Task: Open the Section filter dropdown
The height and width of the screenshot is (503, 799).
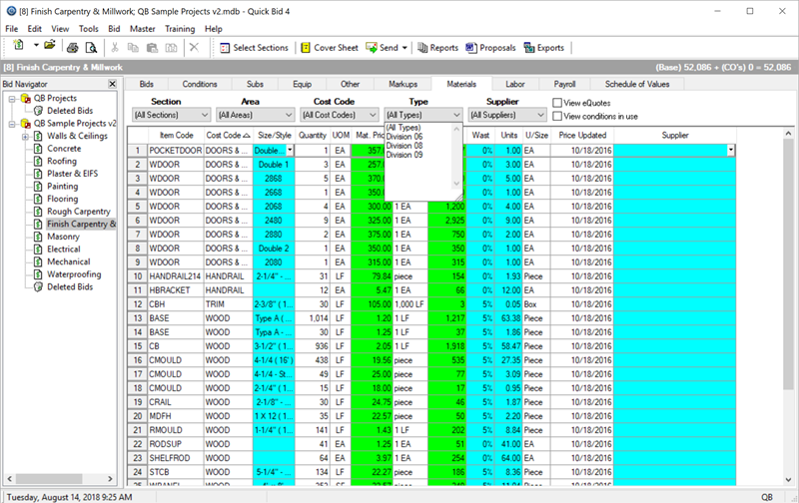Action: [204, 115]
